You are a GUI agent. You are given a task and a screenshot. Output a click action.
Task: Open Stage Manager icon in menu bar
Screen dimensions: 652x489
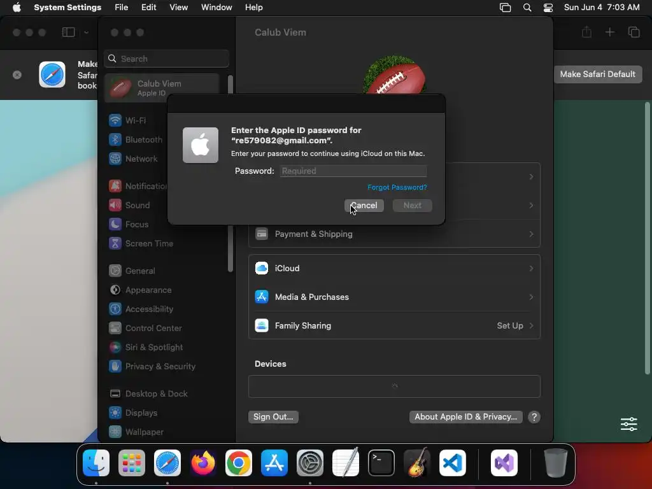(x=505, y=8)
